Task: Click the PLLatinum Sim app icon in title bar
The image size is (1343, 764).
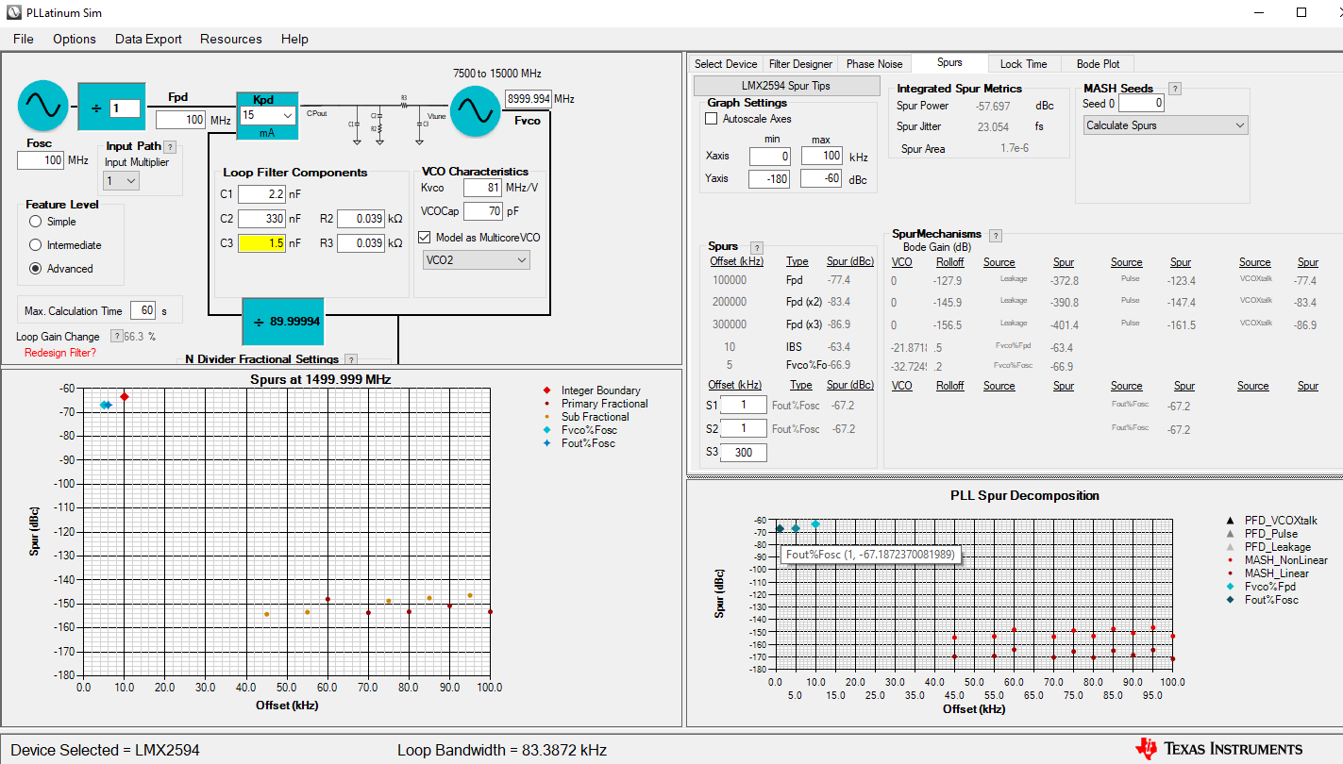Action: [14, 13]
